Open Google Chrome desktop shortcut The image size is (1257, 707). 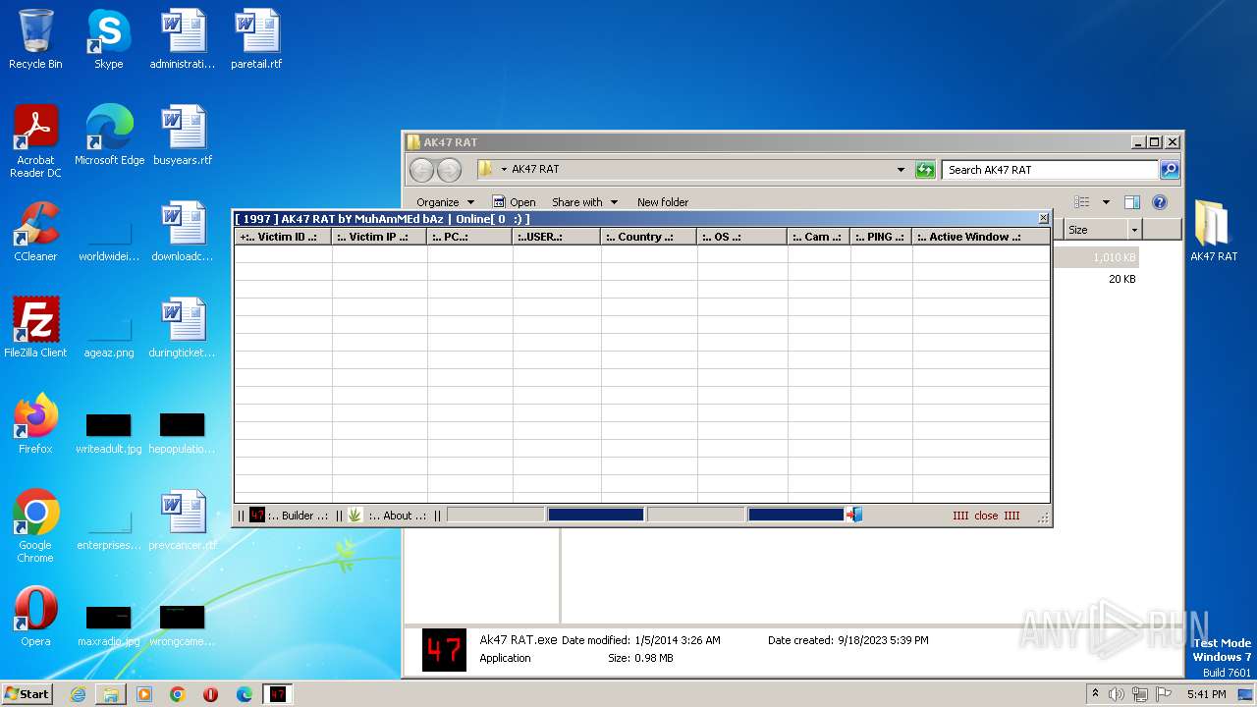[x=35, y=526]
